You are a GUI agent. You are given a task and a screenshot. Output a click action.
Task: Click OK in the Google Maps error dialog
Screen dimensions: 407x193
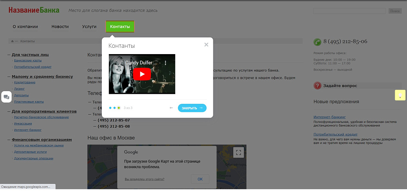pyautogui.click(x=200, y=179)
